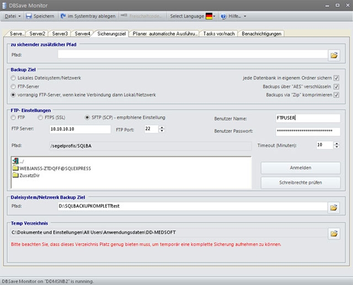Click the Anmelden button
The width and height of the screenshot is (353, 285).
pyautogui.click(x=300, y=168)
